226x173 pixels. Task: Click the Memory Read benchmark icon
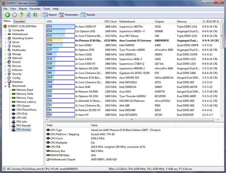(13, 90)
